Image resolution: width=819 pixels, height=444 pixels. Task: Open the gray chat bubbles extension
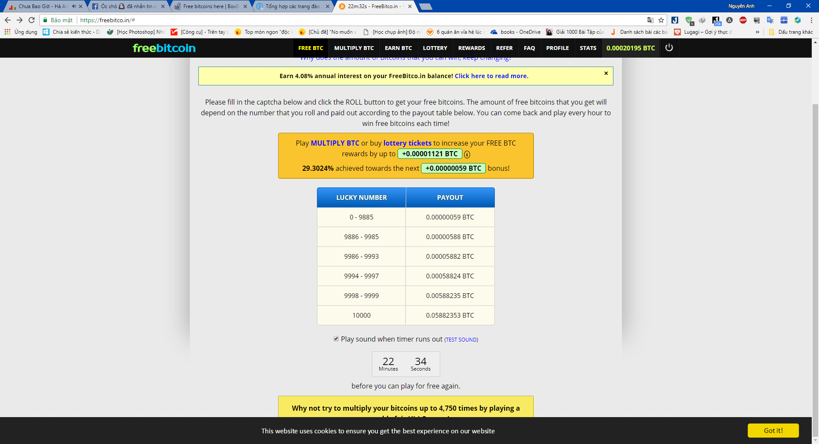pos(702,20)
